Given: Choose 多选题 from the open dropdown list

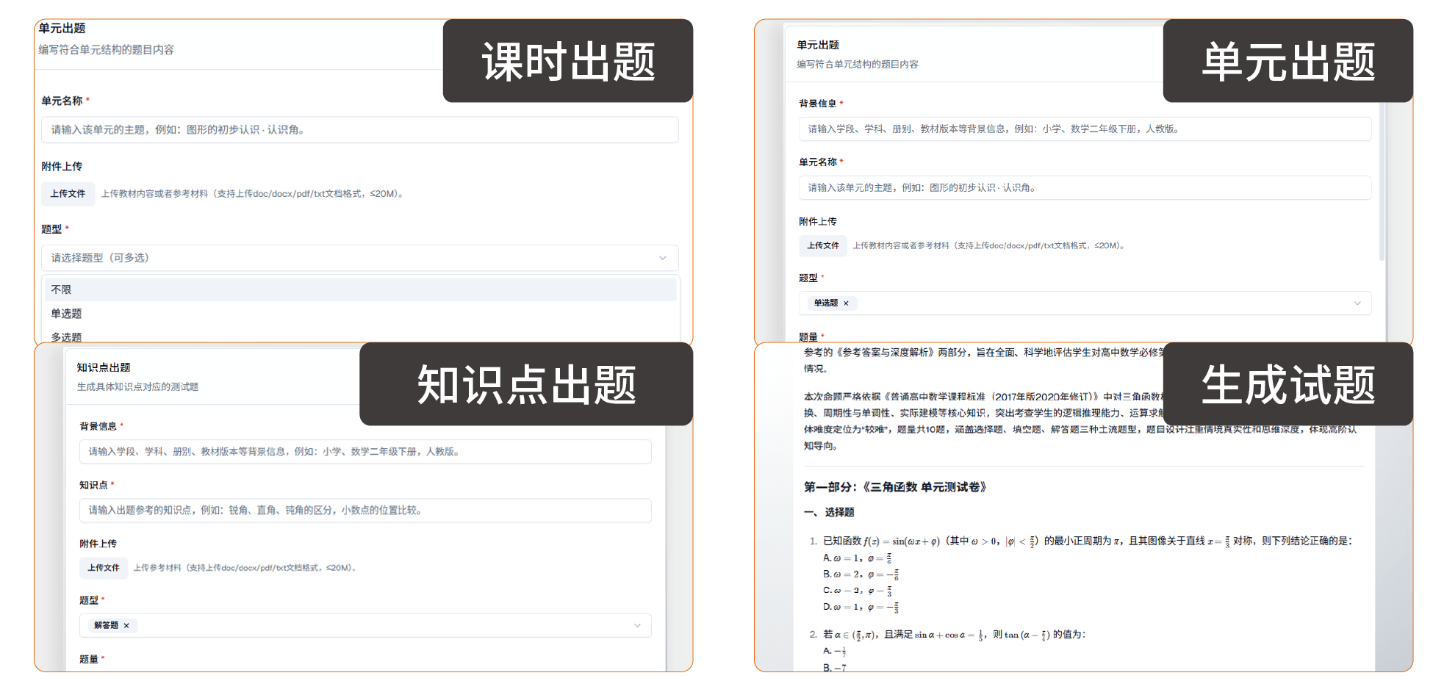Looking at the screenshot, I should 66,336.
